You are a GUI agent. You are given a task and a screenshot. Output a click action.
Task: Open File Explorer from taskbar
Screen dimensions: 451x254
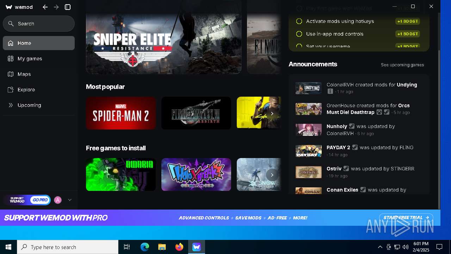[x=162, y=247]
